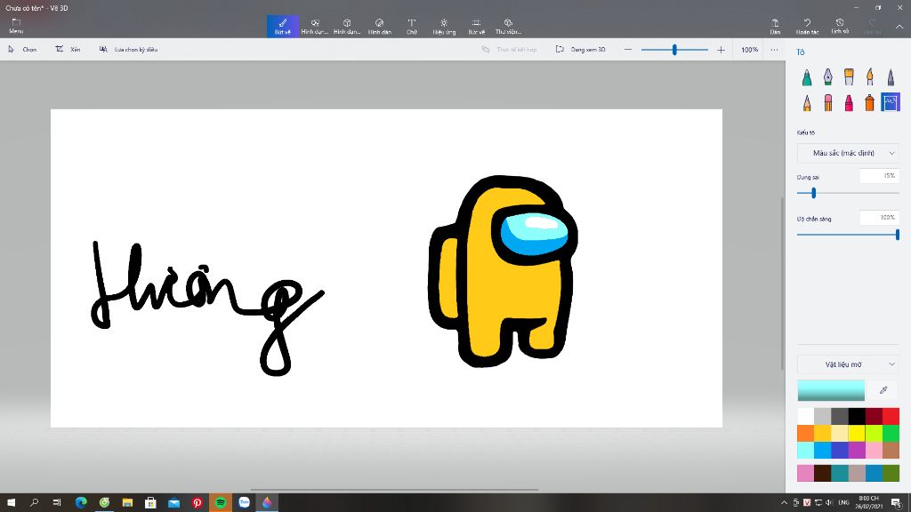Choose the dark brown custom swatch

point(823,473)
